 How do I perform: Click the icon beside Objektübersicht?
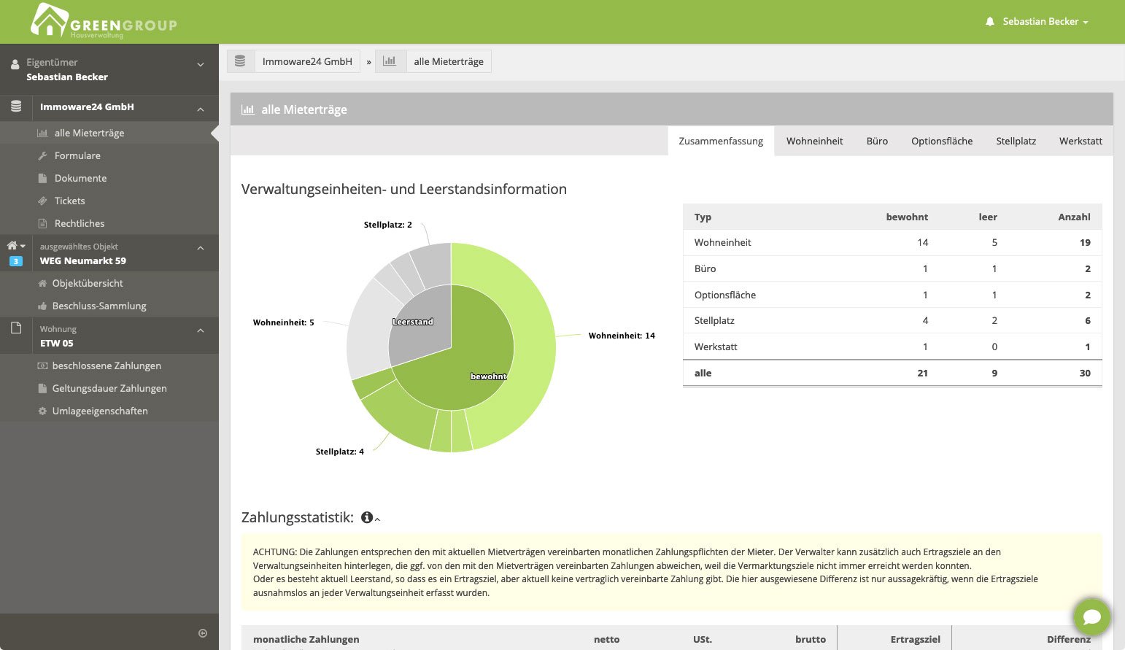[42, 283]
